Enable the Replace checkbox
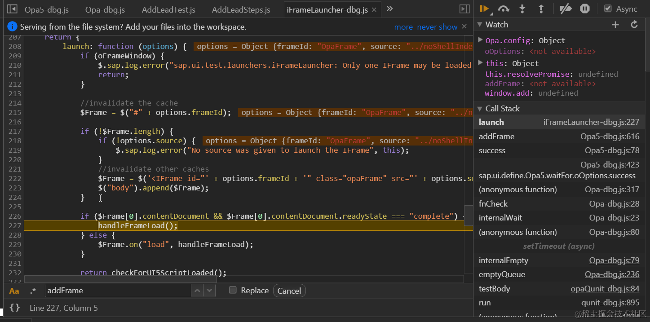Image resolution: width=650 pixels, height=322 pixels. click(233, 290)
